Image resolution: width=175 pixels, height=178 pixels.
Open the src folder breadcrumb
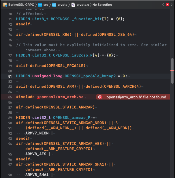pos(46,5)
